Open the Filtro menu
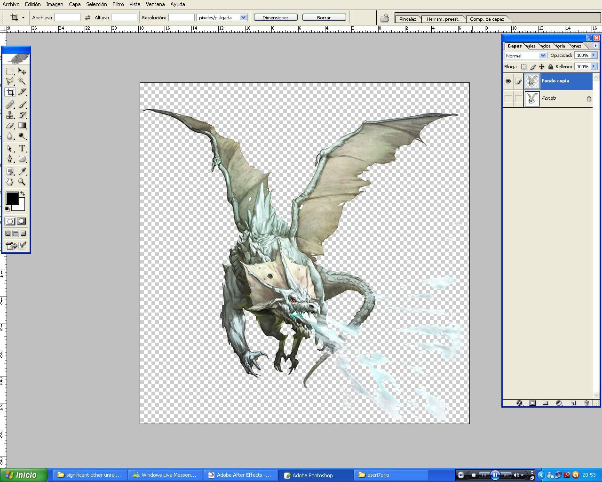The width and height of the screenshot is (602, 482). [118, 4]
